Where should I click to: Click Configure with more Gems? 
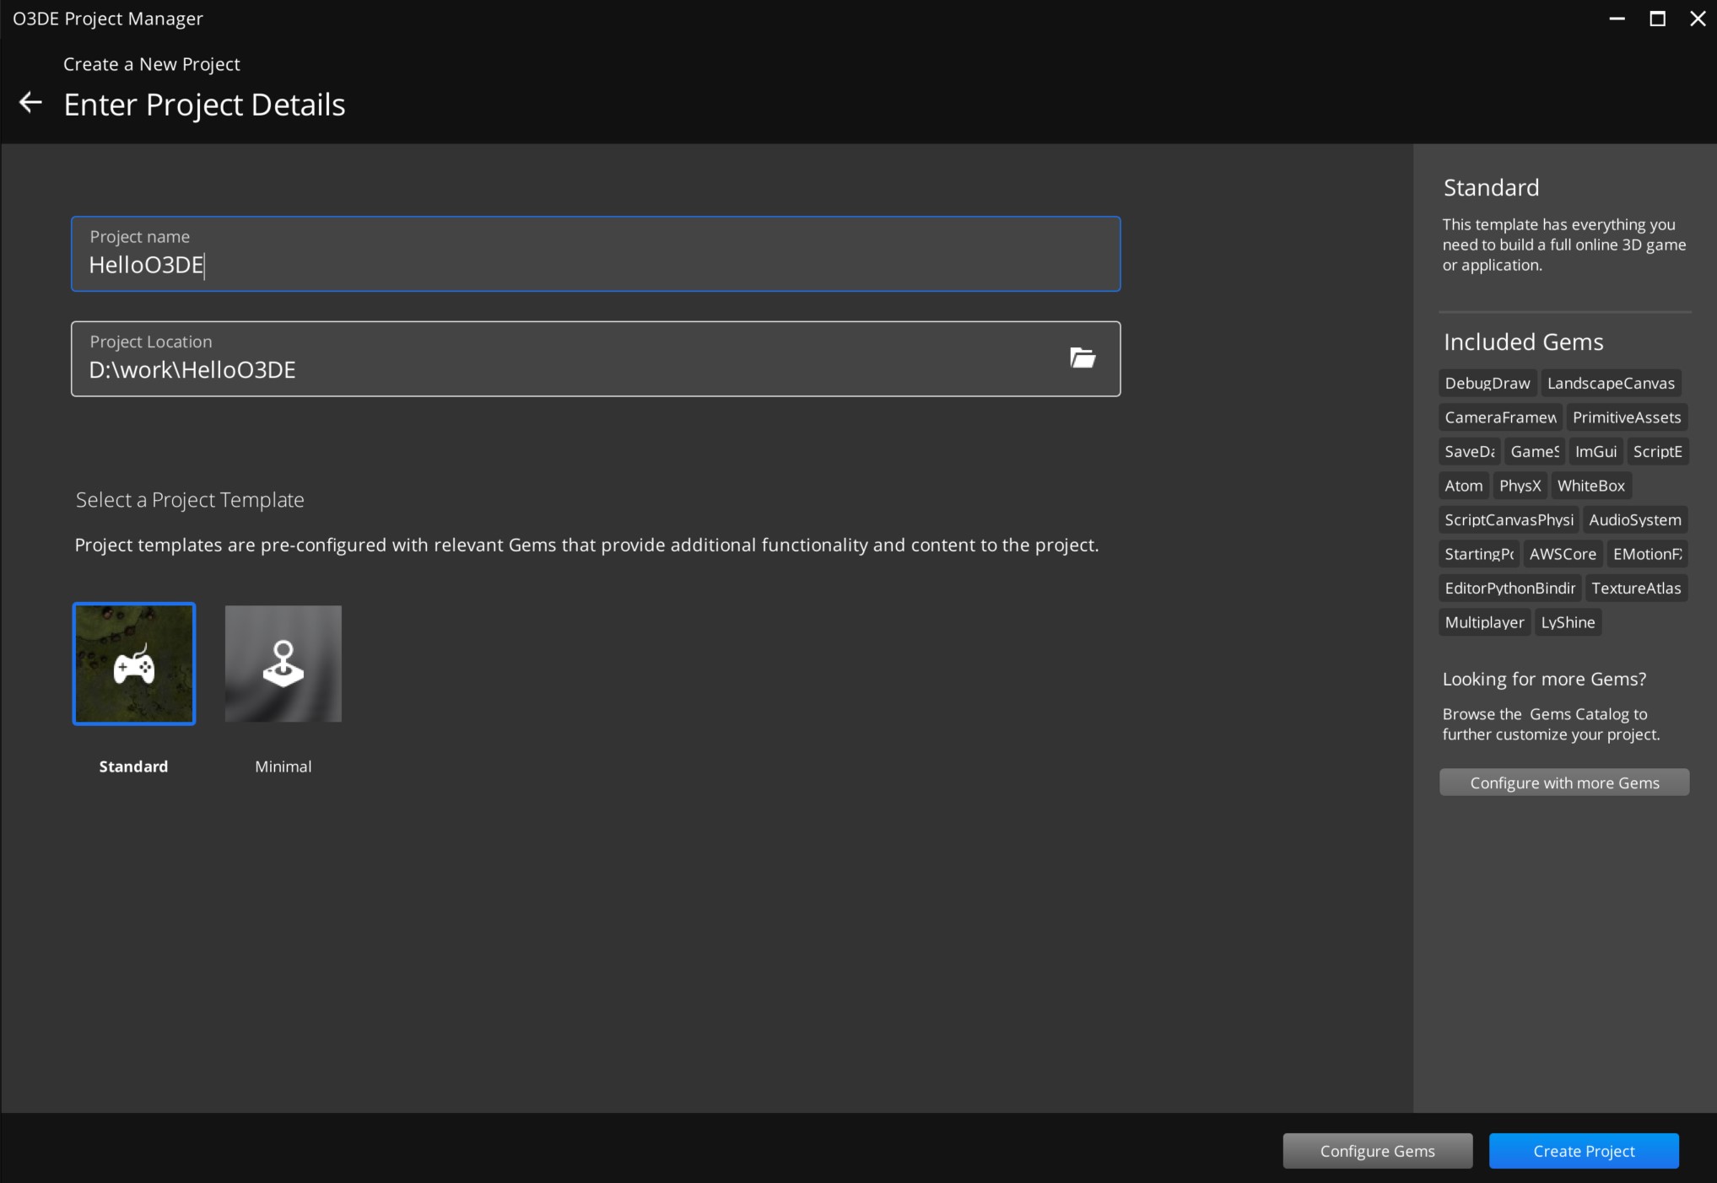pyautogui.click(x=1564, y=782)
